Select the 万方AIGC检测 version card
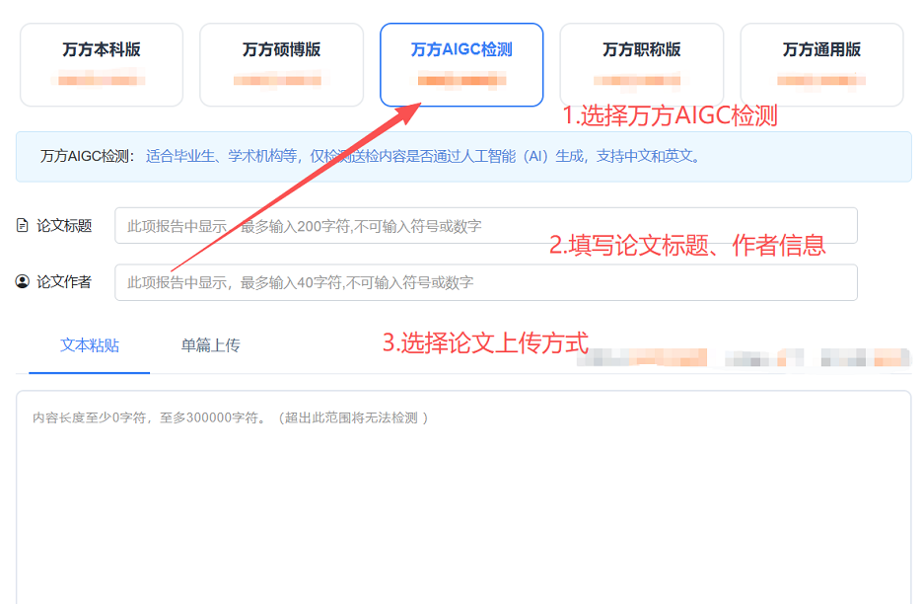Screen dimensions: 922x604 [x=461, y=62]
